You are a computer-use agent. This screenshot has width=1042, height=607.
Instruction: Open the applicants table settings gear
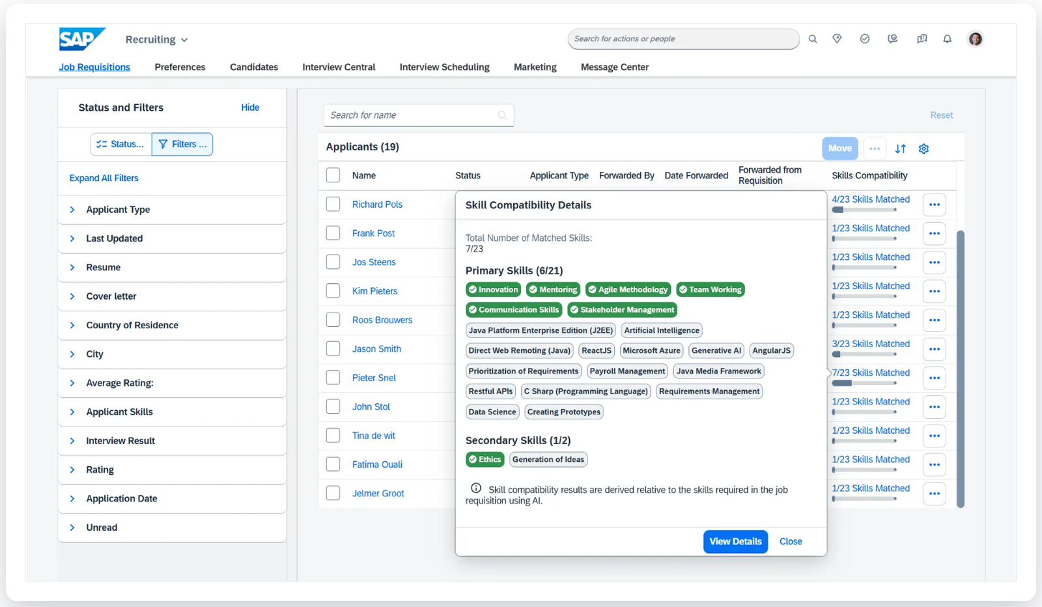[x=923, y=148]
